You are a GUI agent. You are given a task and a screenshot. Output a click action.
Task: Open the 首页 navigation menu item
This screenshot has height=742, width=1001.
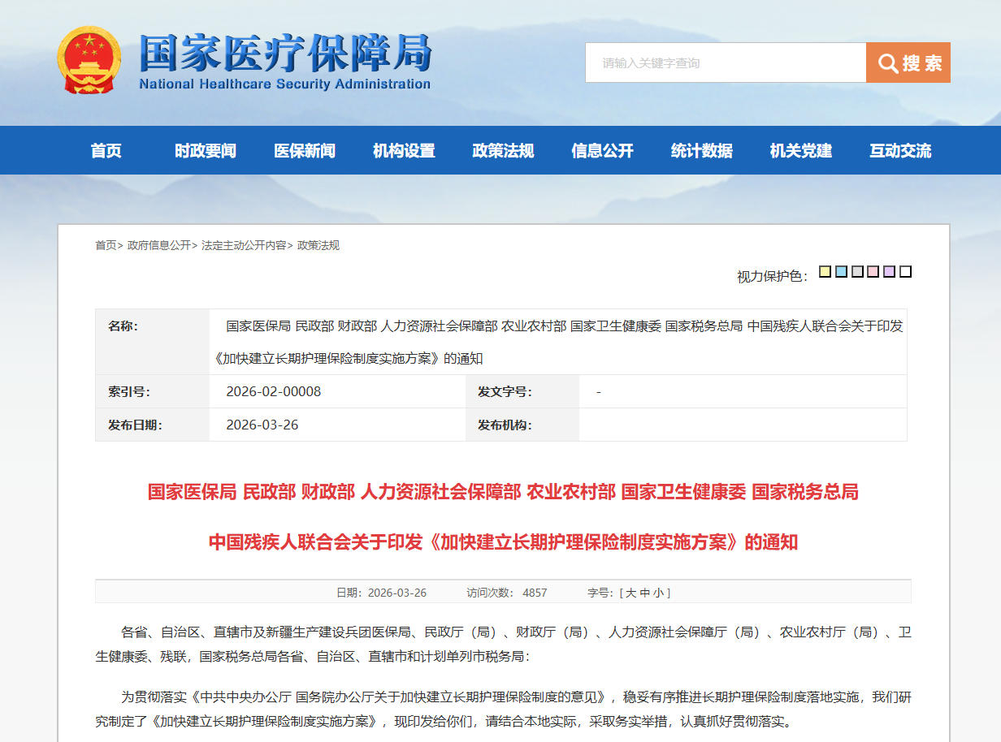pyautogui.click(x=106, y=150)
